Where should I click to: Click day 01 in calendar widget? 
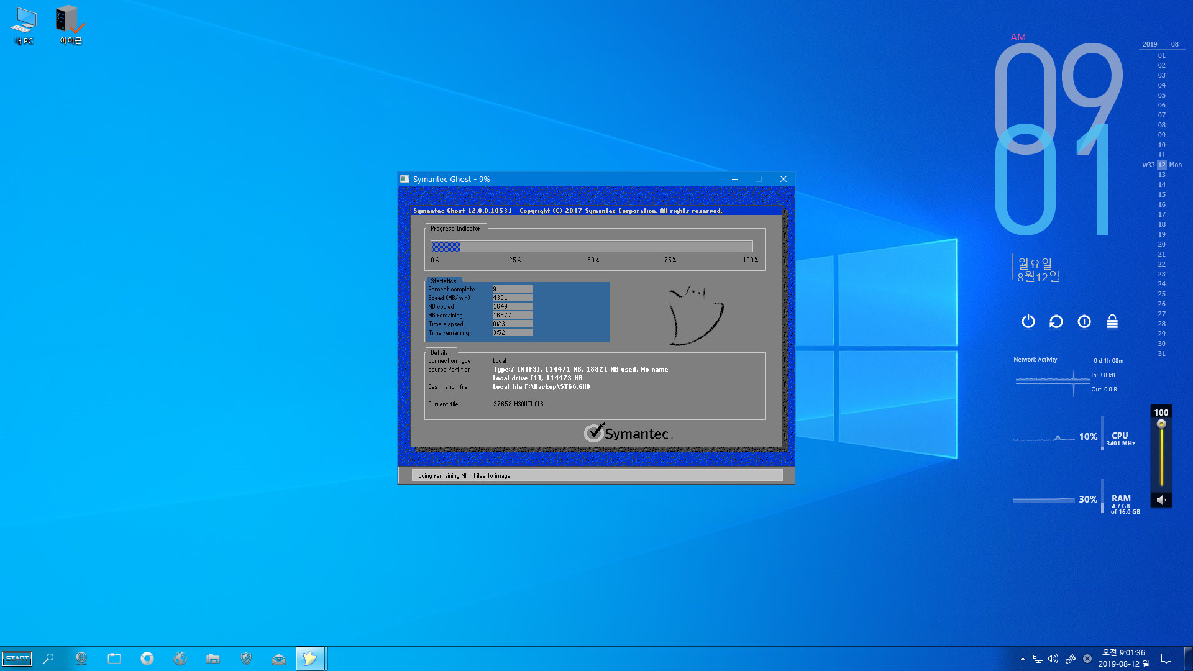pos(1161,55)
